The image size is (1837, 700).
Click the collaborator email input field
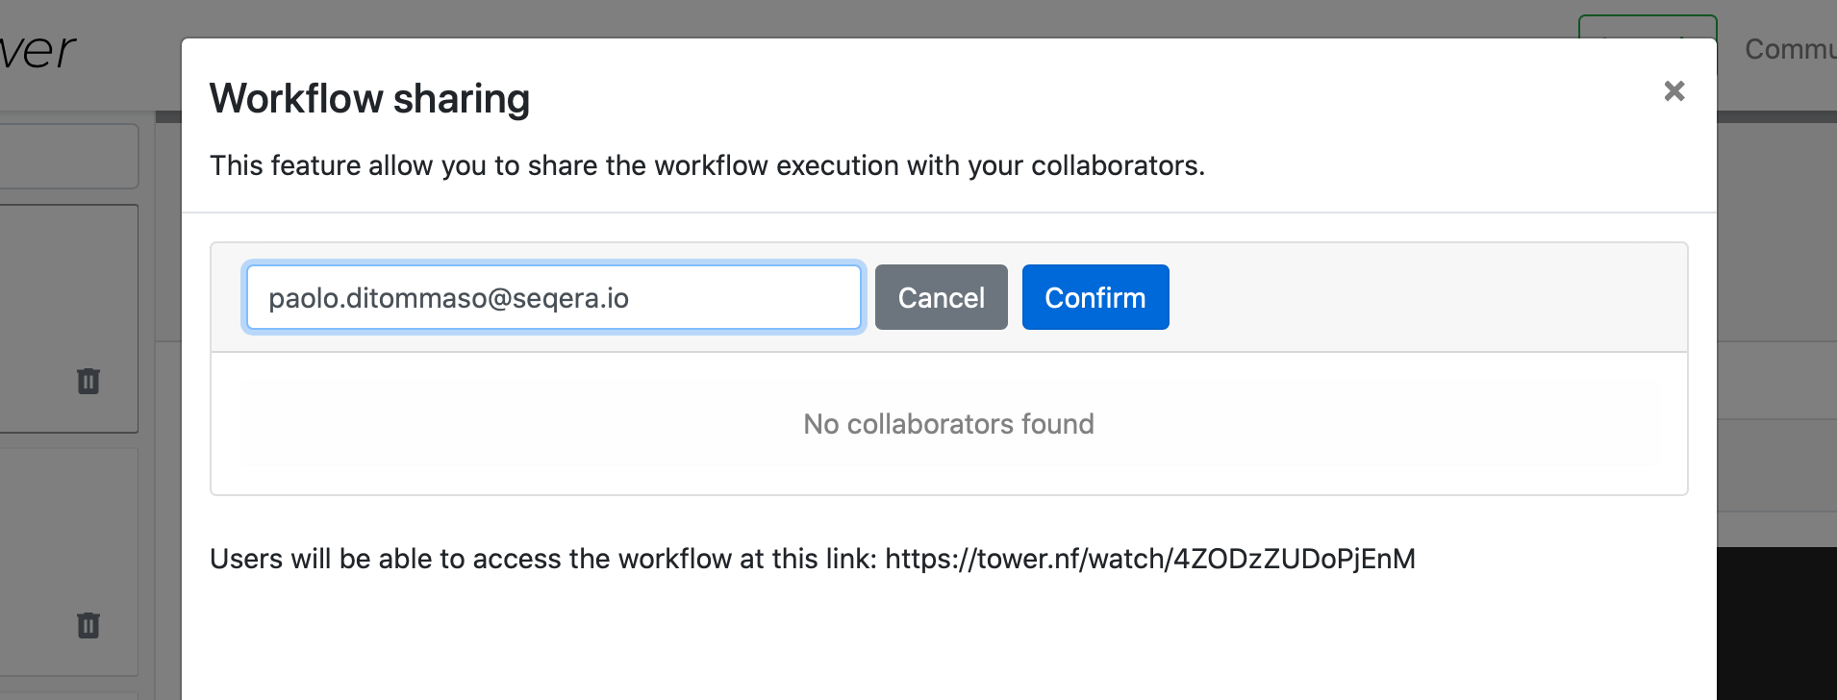click(x=553, y=298)
